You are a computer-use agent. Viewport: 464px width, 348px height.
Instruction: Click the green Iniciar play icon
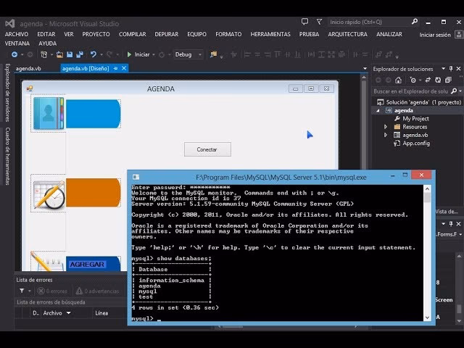pyautogui.click(x=129, y=55)
